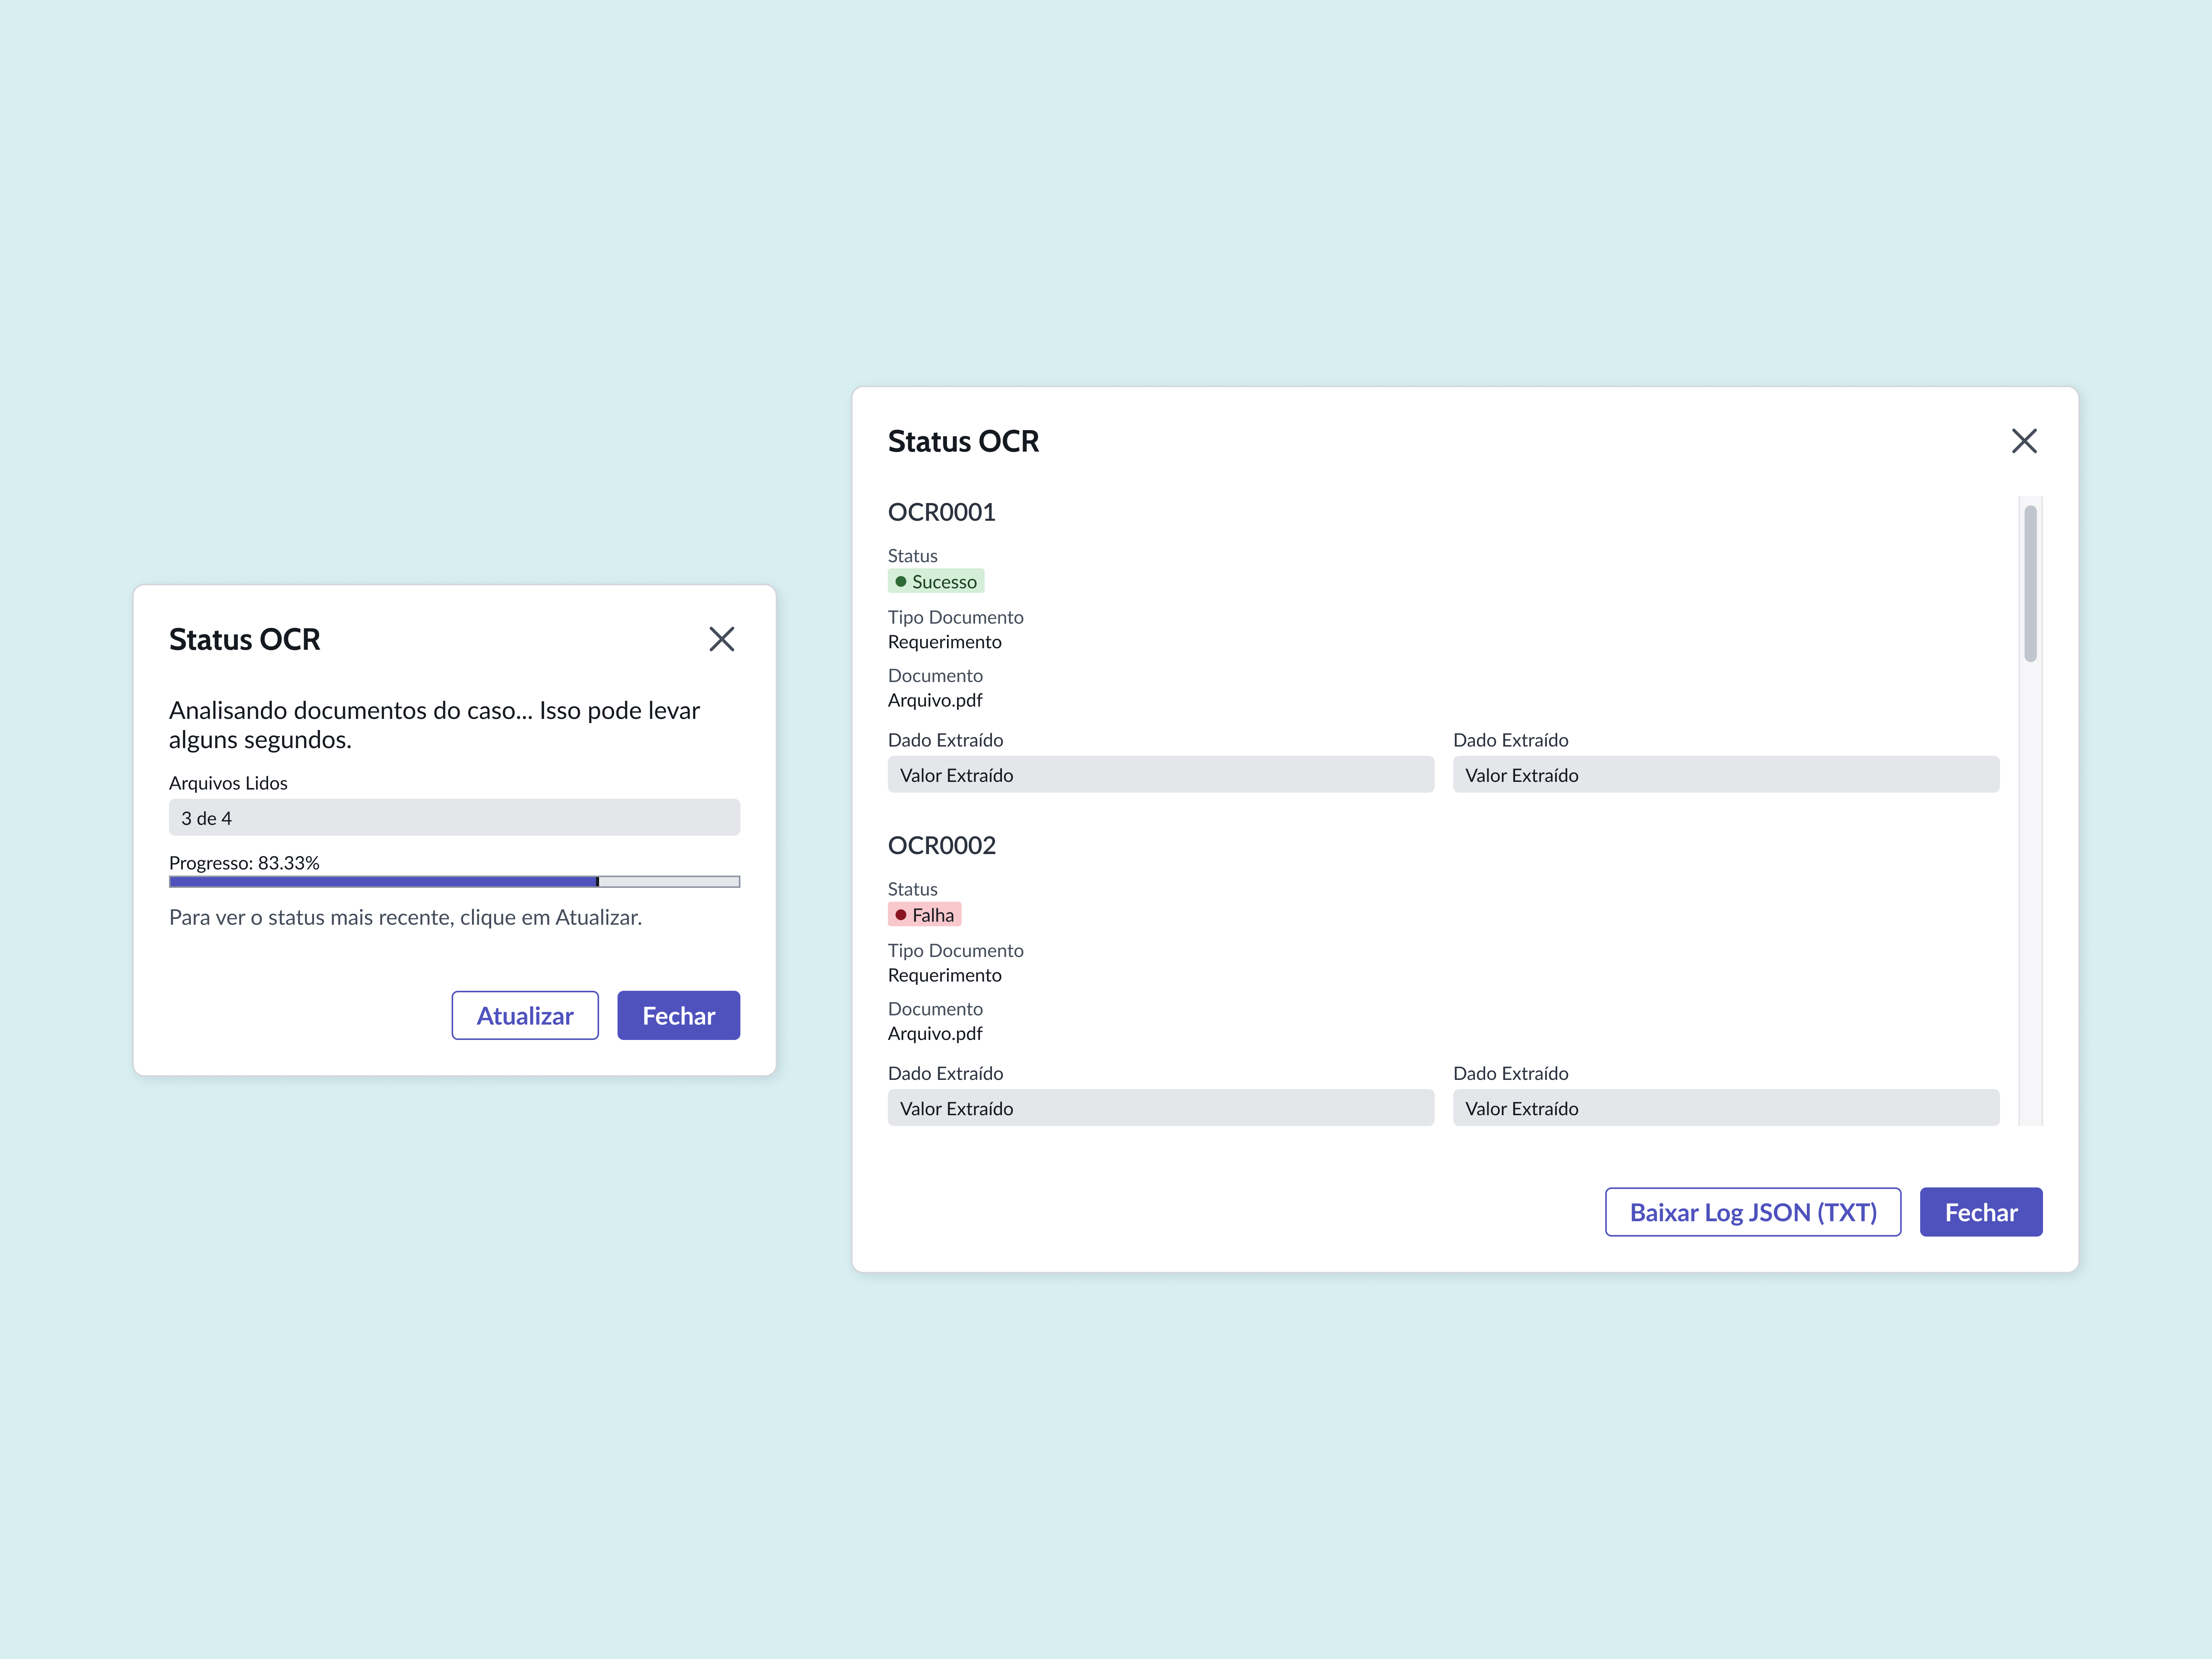The image size is (2212, 1659).
Task: Close the large Status OCR results dialog
Action: [x=2024, y=441]
